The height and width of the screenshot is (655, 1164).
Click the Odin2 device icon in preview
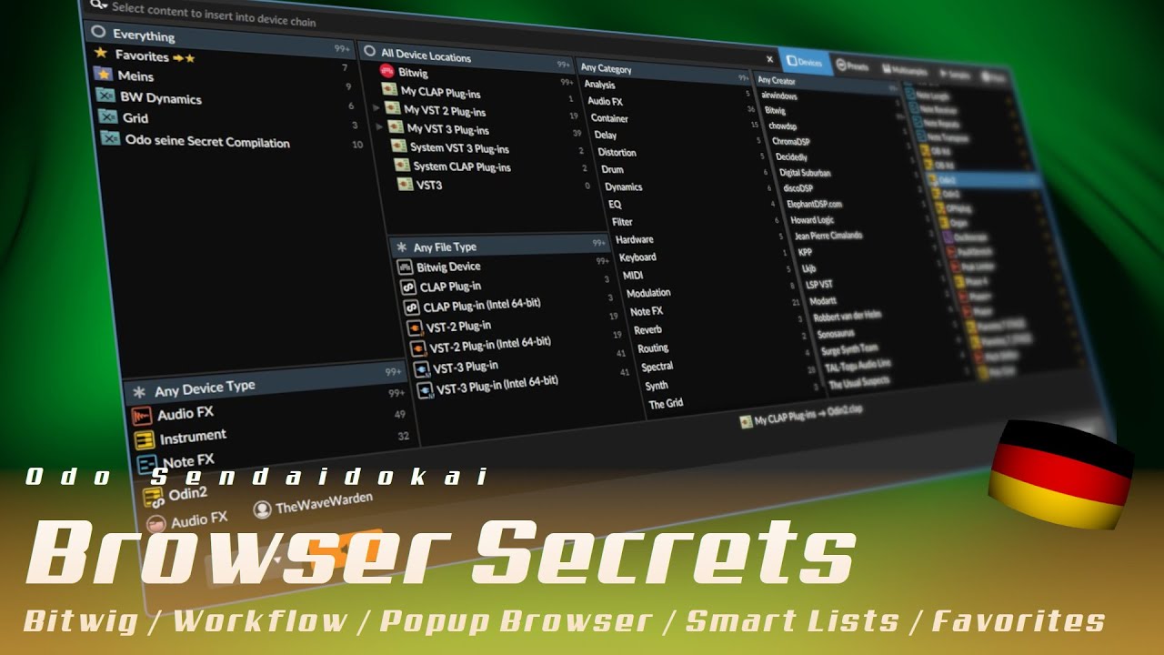pos(154,497)
